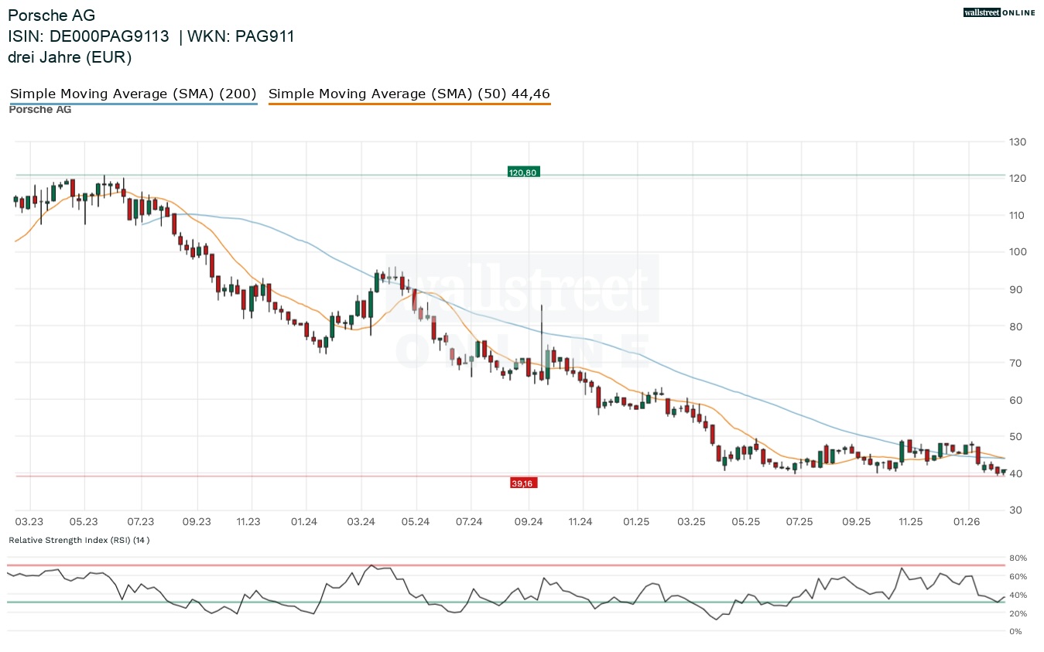Click the red 39,16 low price tag
1044x652 pixels.
pyautogui.click(x=522, y=483)
